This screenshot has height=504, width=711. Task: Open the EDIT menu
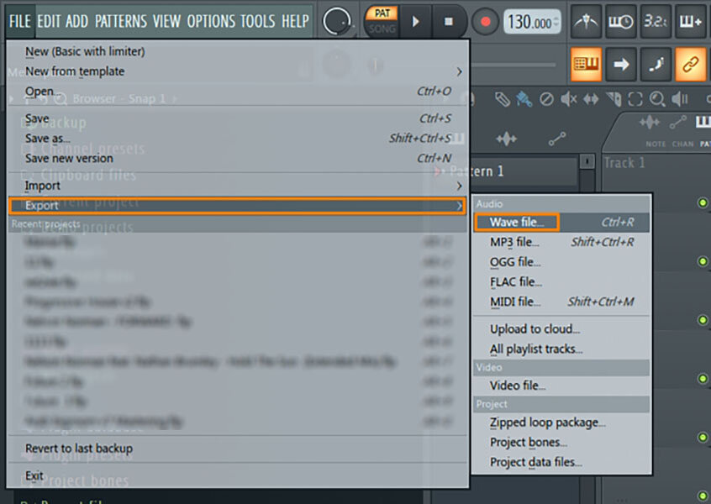(49, 21)
